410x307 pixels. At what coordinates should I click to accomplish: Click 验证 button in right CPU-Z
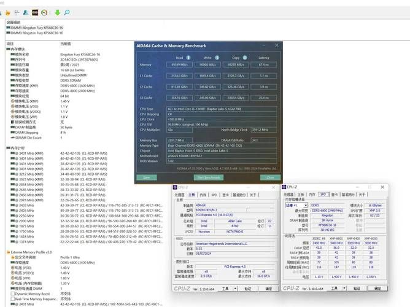[357, 288]
